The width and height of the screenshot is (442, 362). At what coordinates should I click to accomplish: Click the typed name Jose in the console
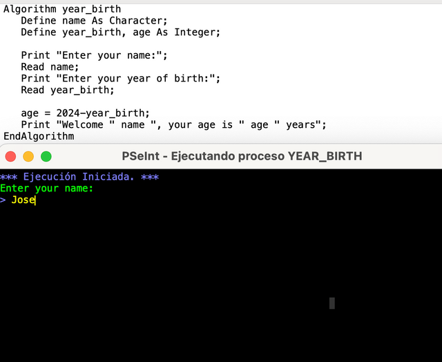pos(23,200)
